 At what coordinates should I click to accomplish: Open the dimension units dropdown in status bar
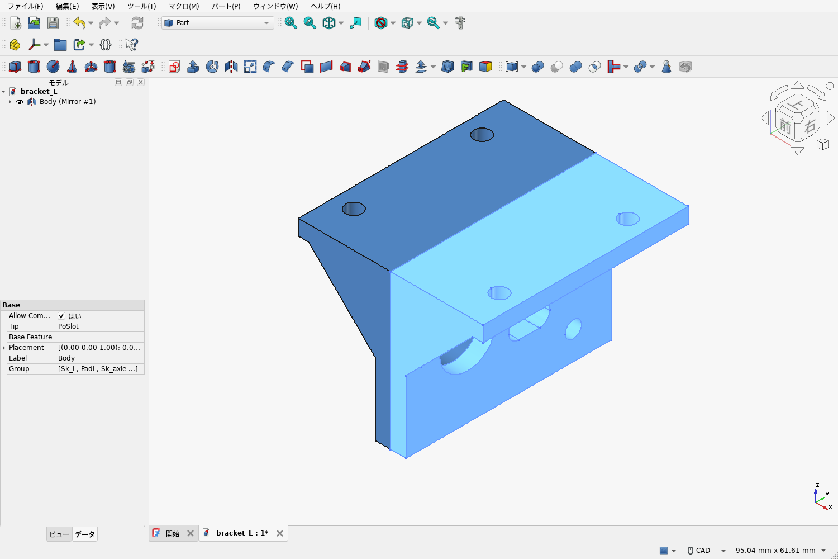click(781, 551)
